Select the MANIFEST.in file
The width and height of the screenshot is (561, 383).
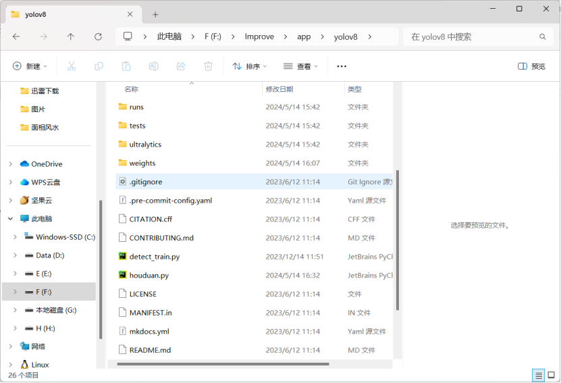(254, 313)
